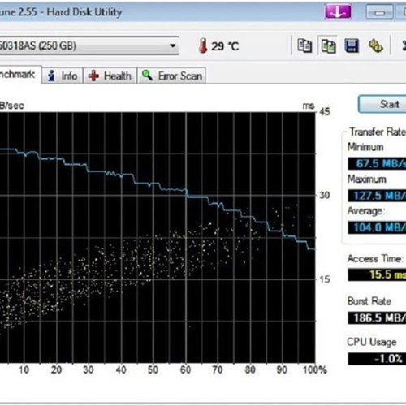Expand the hard disk selection dropdown arrow
The width and height of the screenshot is (406, 406).
[x=172, y=45]
